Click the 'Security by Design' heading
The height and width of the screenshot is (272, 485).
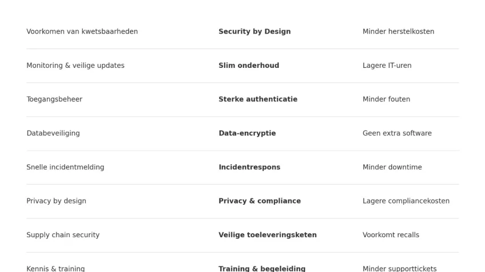click(255, 31)
